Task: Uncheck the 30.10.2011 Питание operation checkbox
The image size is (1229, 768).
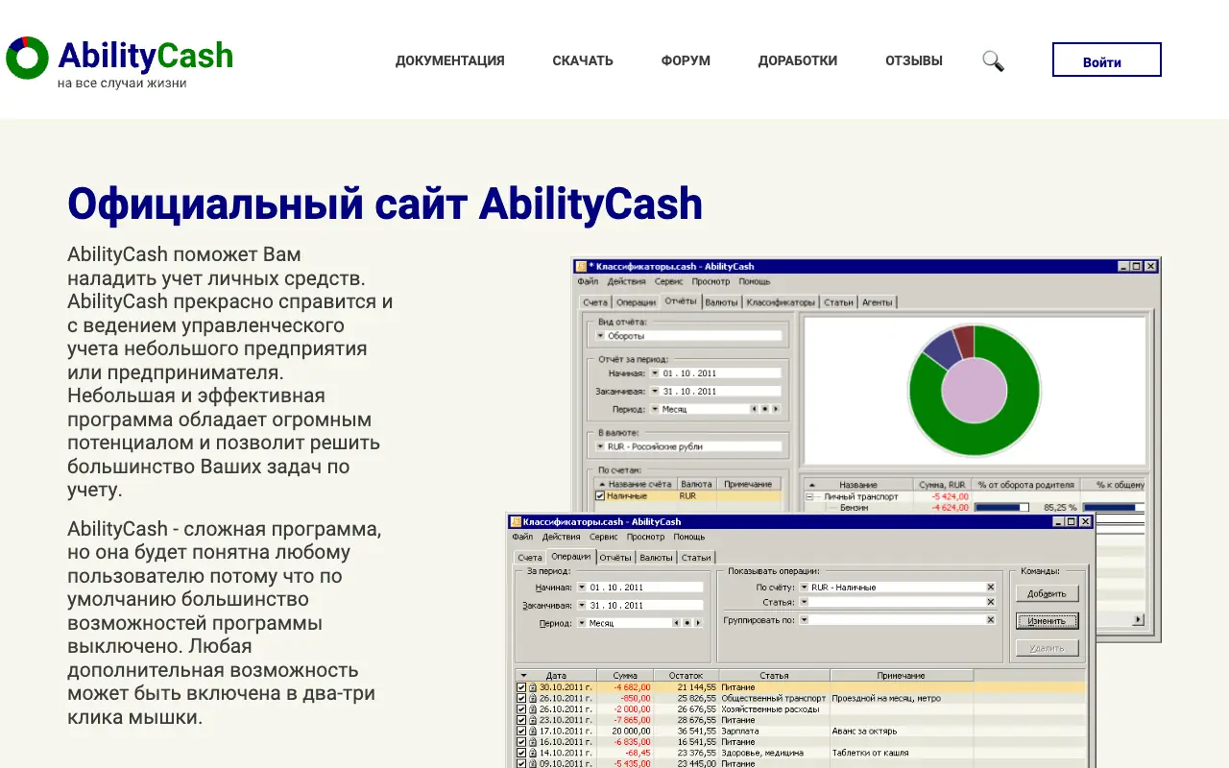Action: click(x=521, y=687)
